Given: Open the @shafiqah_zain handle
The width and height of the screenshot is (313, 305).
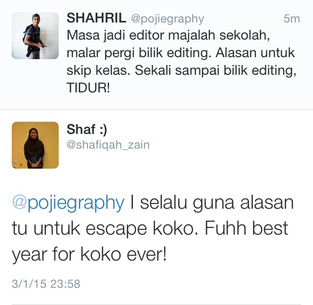Looking at the screenshot, I should [x=108, y=145].
